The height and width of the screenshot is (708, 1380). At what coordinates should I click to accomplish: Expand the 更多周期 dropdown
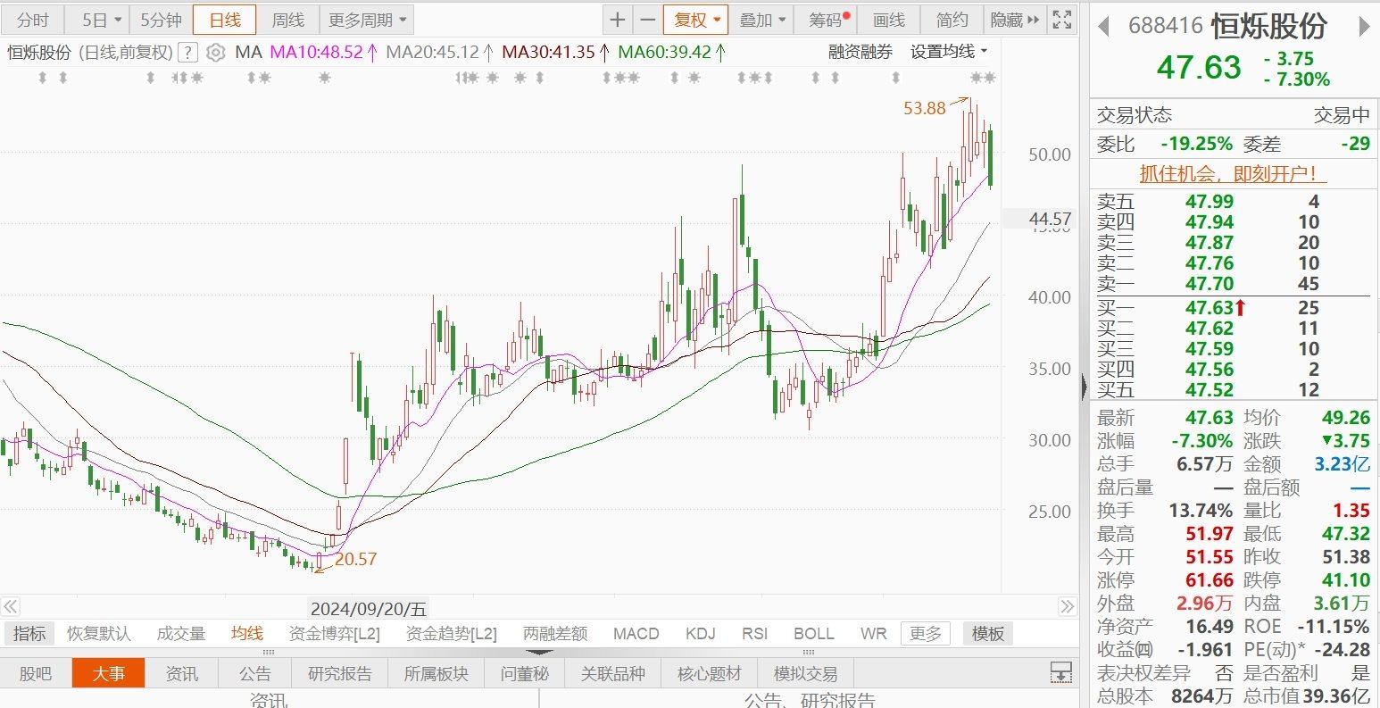click(x=366, y=20)
